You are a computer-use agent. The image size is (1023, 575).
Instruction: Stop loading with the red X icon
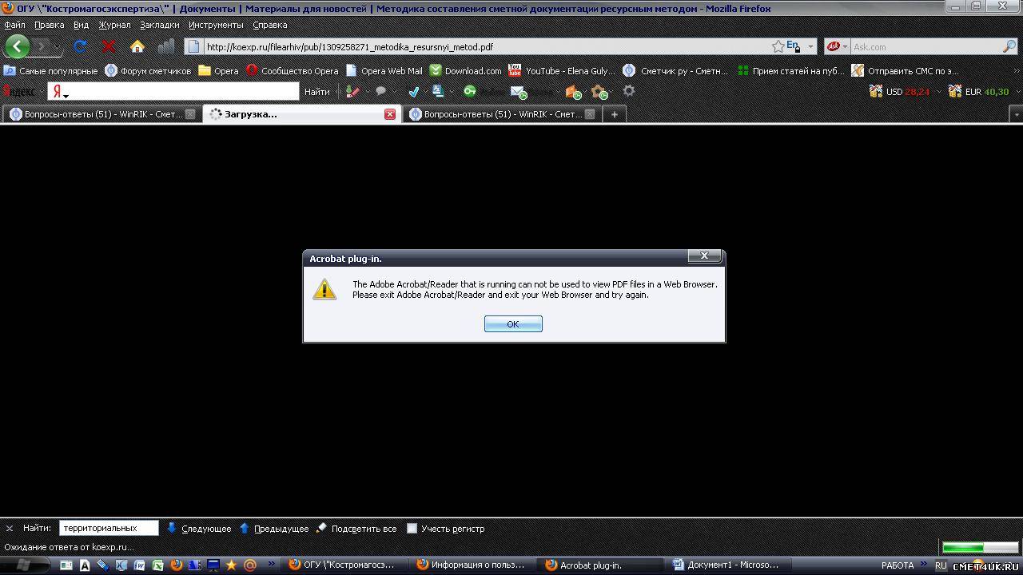point(109,46)
